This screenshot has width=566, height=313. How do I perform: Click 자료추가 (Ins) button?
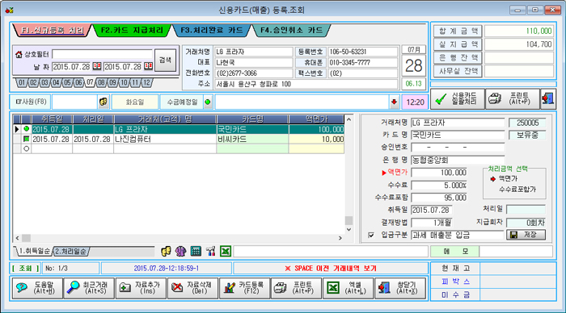(x=141, y=288)
